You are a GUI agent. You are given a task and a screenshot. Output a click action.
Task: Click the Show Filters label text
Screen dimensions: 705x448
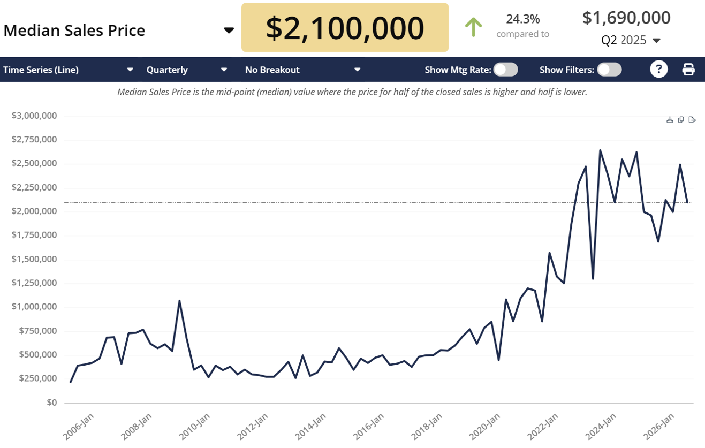coord(567,70)
